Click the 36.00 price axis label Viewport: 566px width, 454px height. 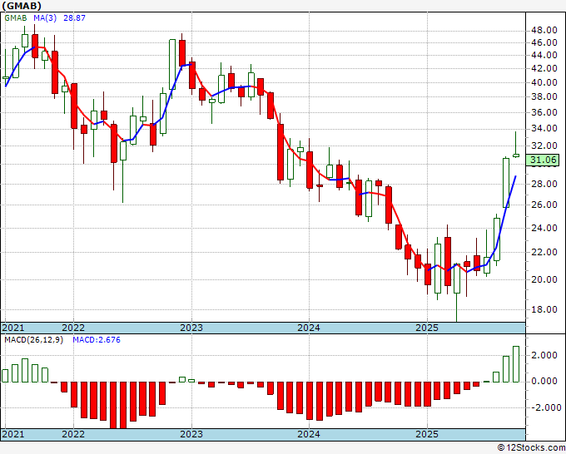point(544,112)
